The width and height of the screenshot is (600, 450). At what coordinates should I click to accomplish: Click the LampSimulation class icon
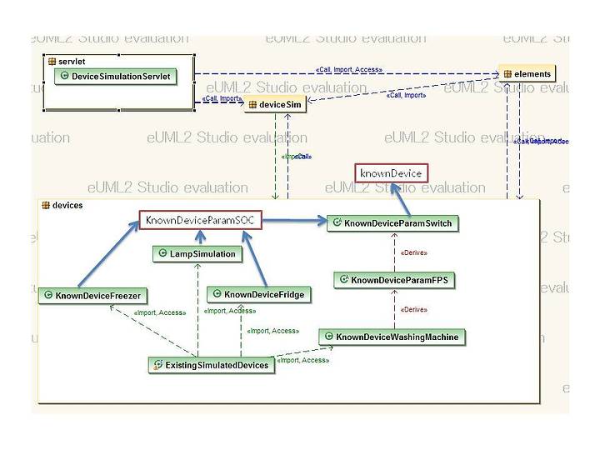point(162,253)
